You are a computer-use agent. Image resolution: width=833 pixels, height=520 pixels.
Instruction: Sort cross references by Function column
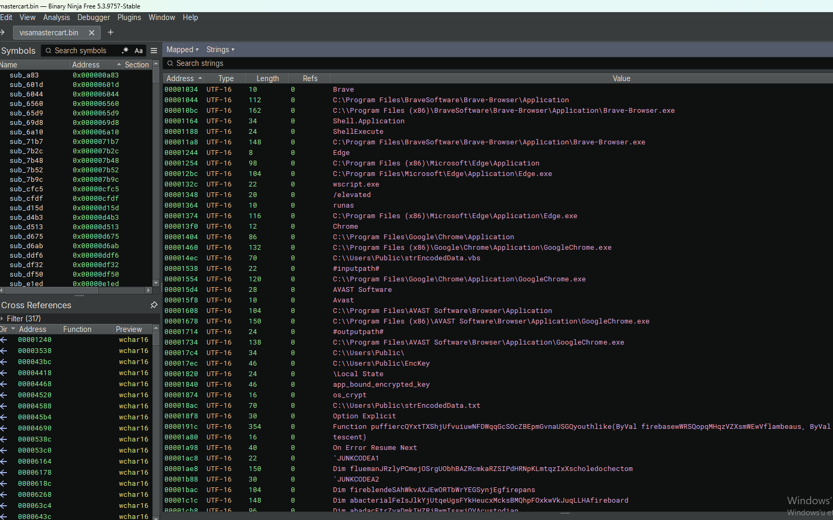pyautogui.click(x=87, y=329)
